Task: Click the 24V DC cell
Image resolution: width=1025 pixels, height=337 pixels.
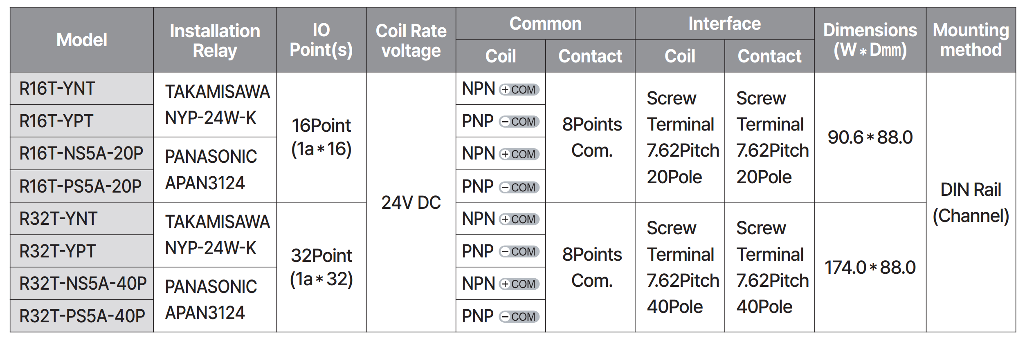Action: coord(411,202)
